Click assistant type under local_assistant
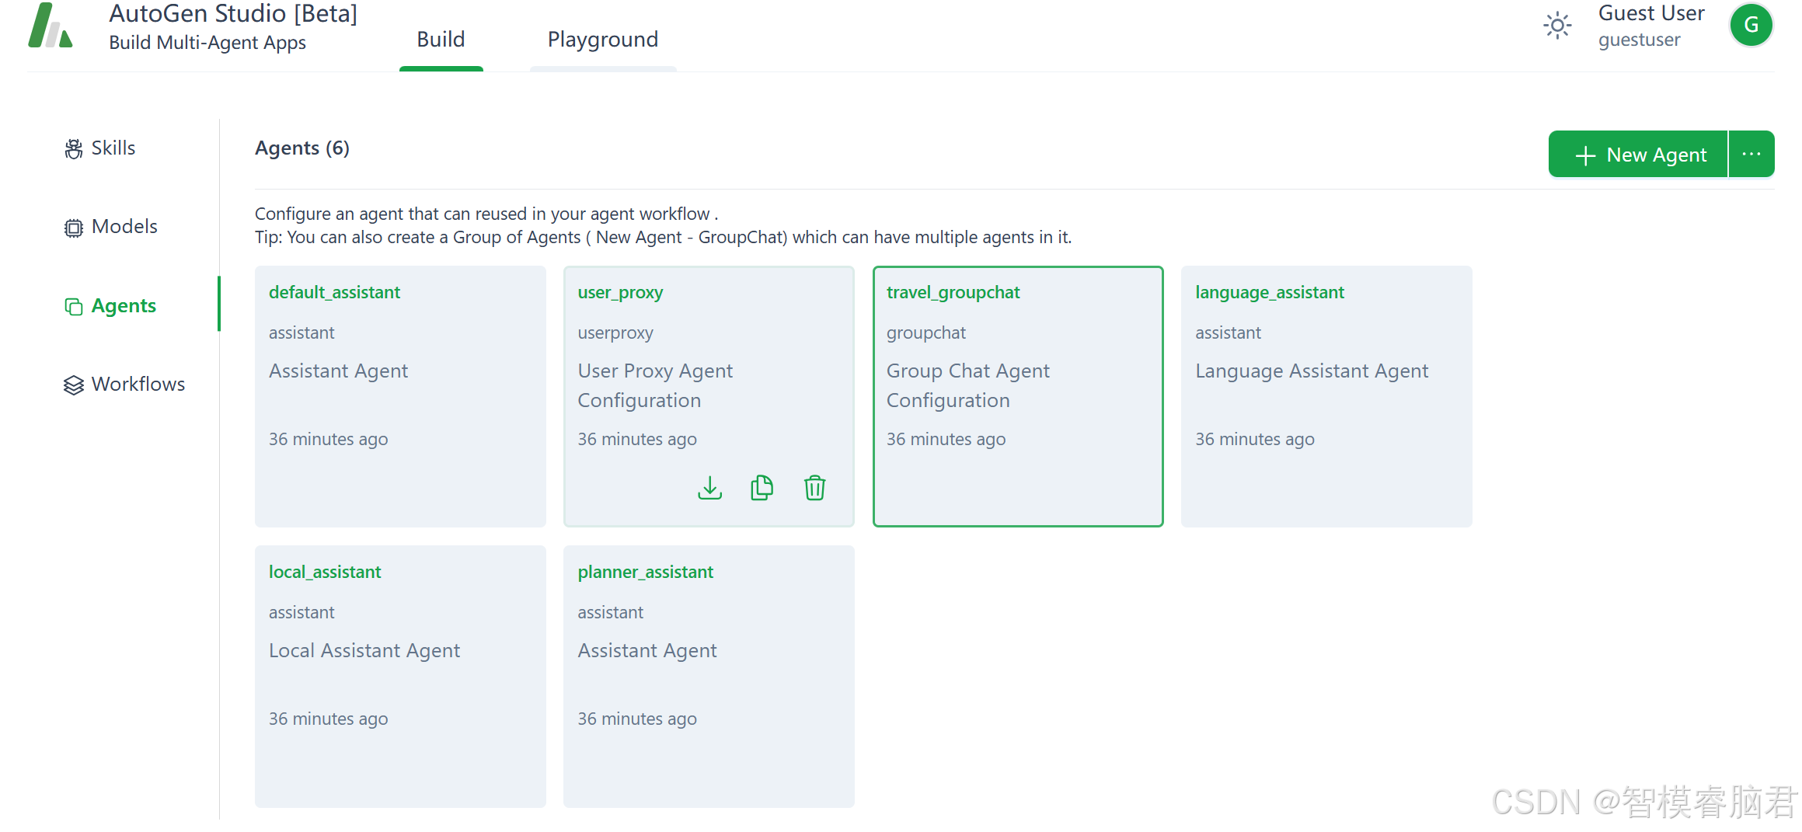 coord(301,613)
